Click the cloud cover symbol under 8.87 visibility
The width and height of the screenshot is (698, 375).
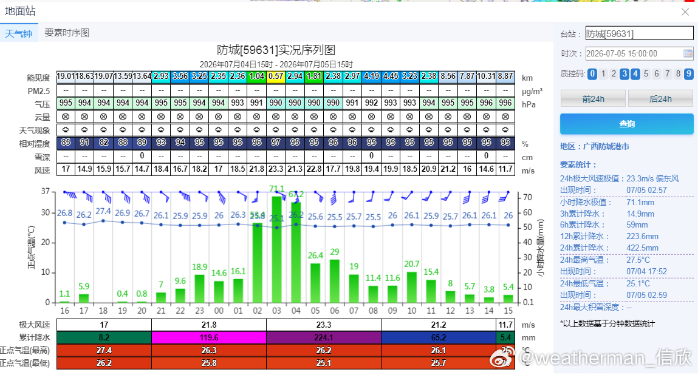click(505, 117)
